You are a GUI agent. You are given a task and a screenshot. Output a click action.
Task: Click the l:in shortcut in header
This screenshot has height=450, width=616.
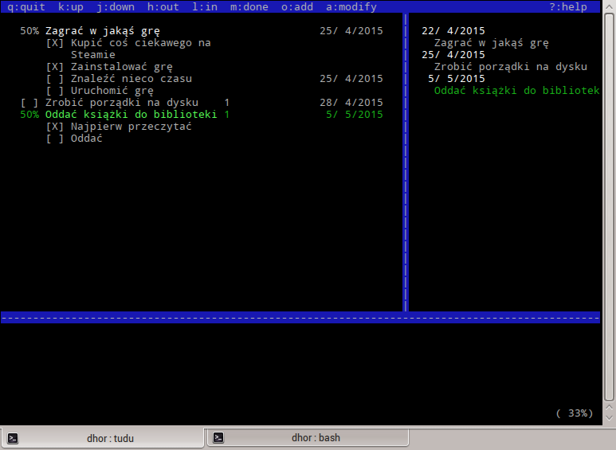click(205, 6)
